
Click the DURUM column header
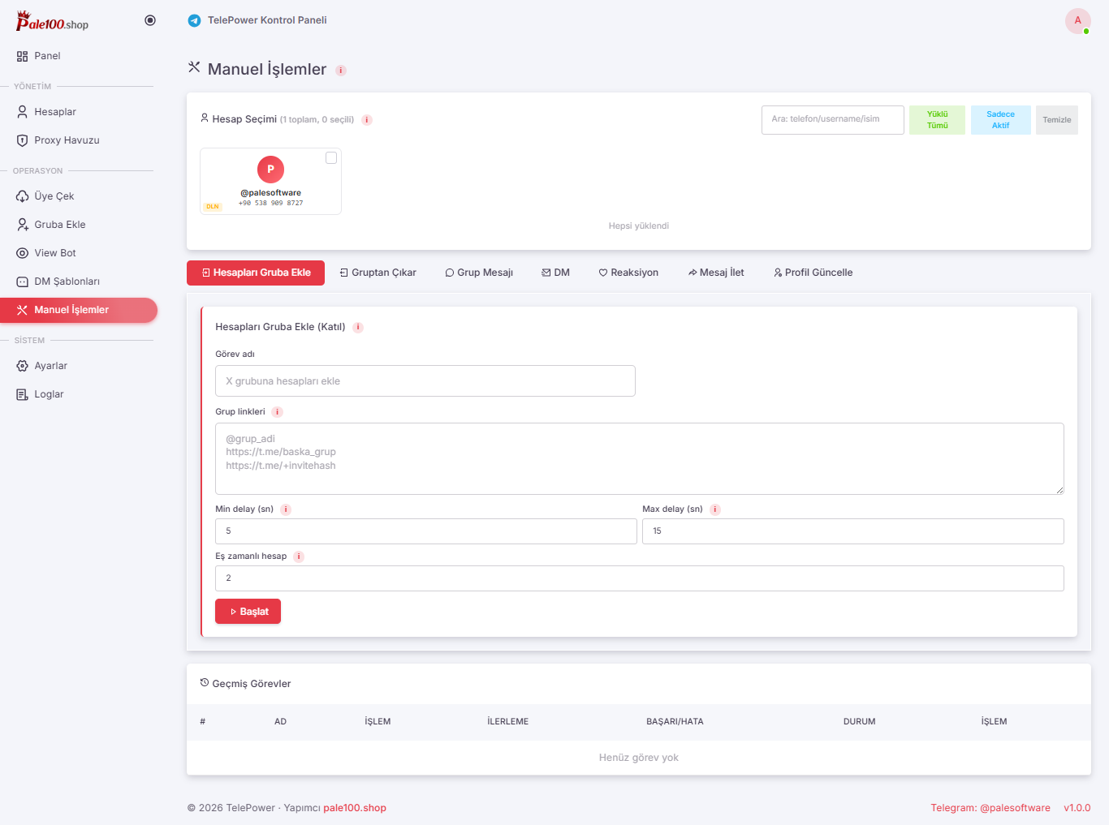pyautogui.click(x=859, y=722)
